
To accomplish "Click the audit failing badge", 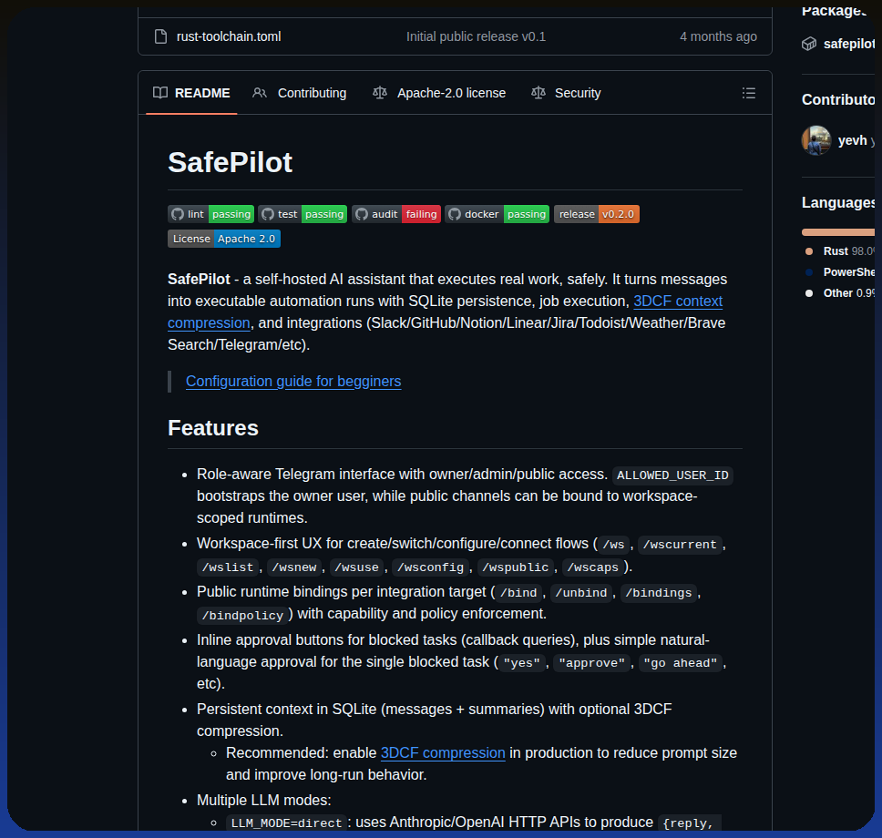I will 396,214.
